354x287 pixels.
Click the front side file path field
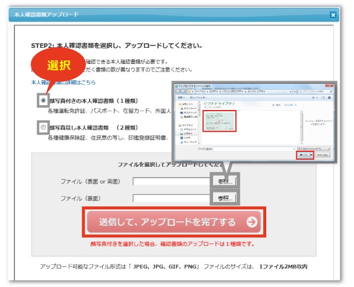coord(171,181)
